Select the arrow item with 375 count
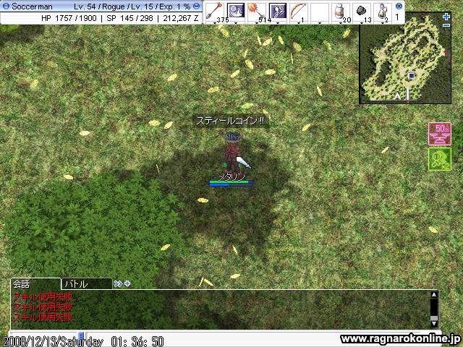 coord(215,12)
